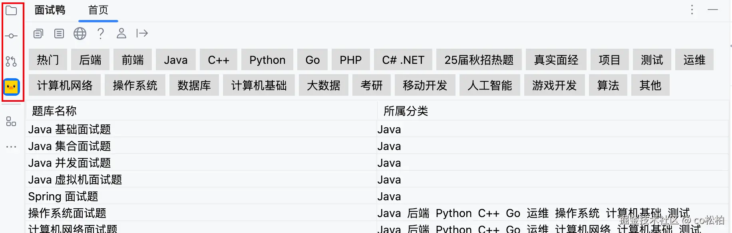Click the list document toolbar icon
This screenshot has width=732, height=233.
click(x=59, y=34)
